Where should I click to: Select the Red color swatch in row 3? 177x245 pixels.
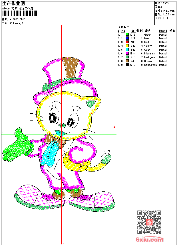coord(127,42)
